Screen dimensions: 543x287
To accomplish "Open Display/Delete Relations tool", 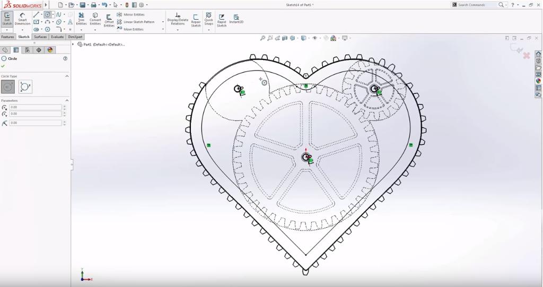I will (x=178, y=19).
